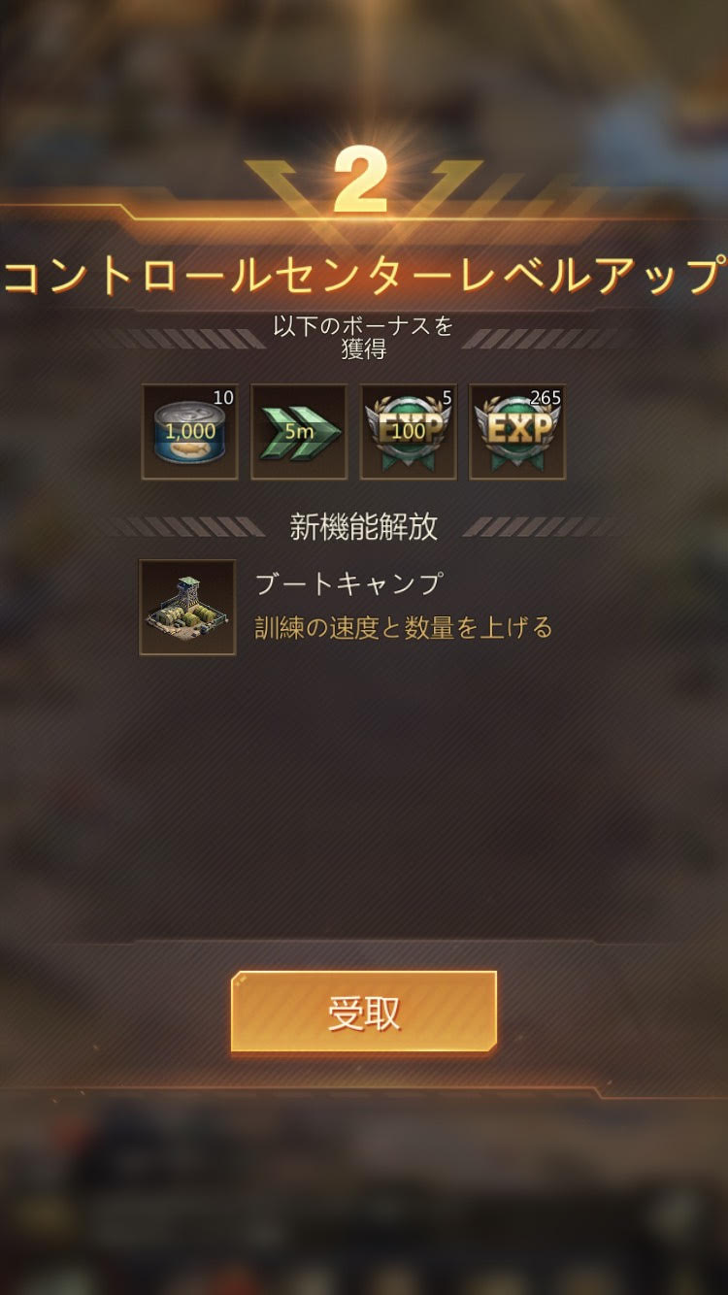Tap the glowing level 2 number badge
The image size is (728, 1295).
pyautogui.click(x=361, y=181)
